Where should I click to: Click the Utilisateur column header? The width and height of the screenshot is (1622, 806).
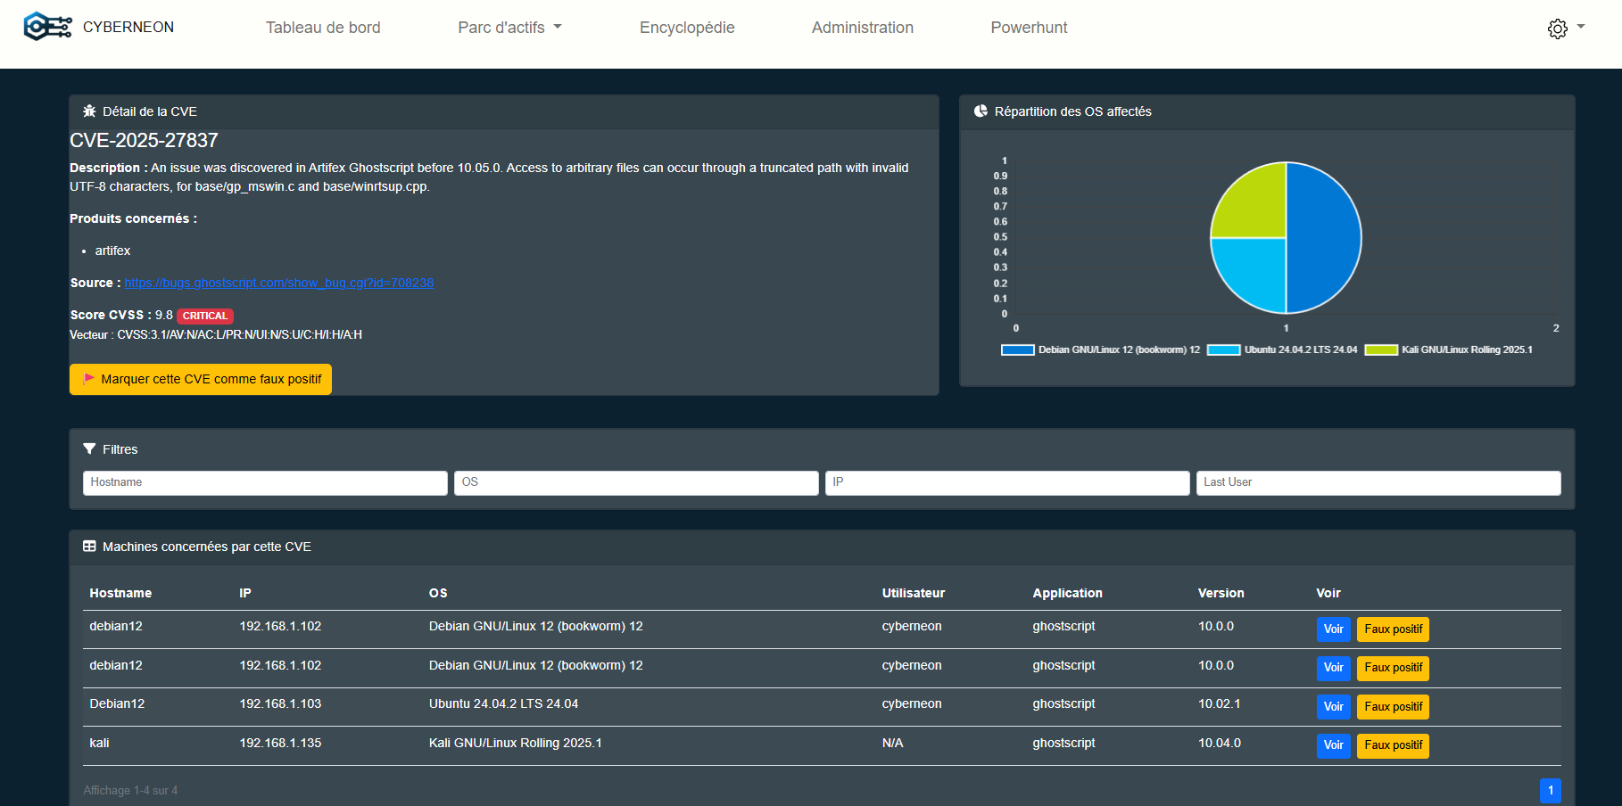click(x=913, y=593)
